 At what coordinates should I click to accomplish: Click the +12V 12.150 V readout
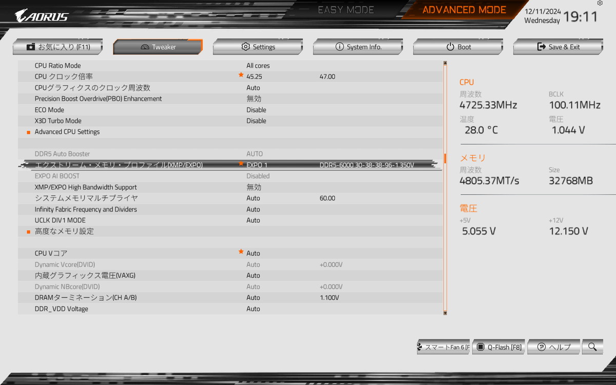[568, 231]
